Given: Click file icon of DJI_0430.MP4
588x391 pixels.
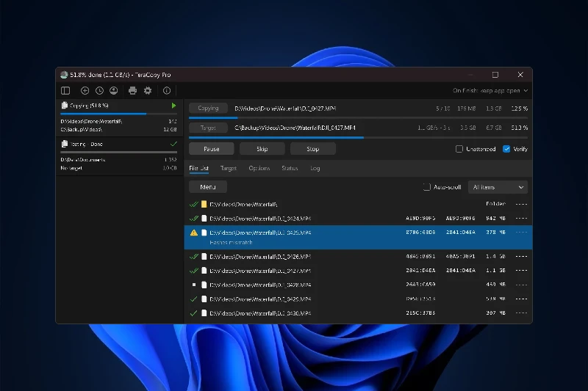Looking at the screenshot, I should pos(204,313).
